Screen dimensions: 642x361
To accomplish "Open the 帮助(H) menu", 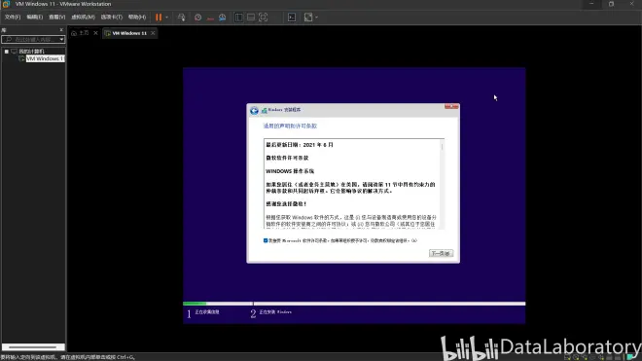I will (x=137, y=18).
